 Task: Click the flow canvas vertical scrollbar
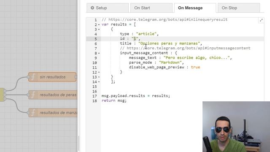tap(79, 144)
